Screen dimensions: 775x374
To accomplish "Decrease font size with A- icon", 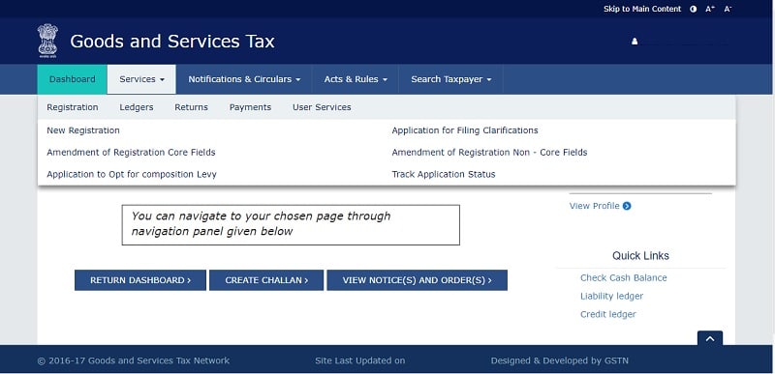I will pyautogui.click(x=728, y=9).
